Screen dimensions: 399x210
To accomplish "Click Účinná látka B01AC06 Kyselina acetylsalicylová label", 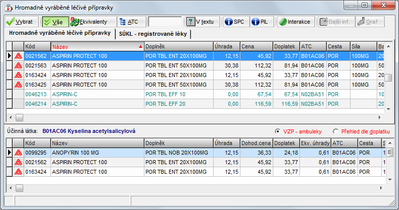I will coord(71,131).
